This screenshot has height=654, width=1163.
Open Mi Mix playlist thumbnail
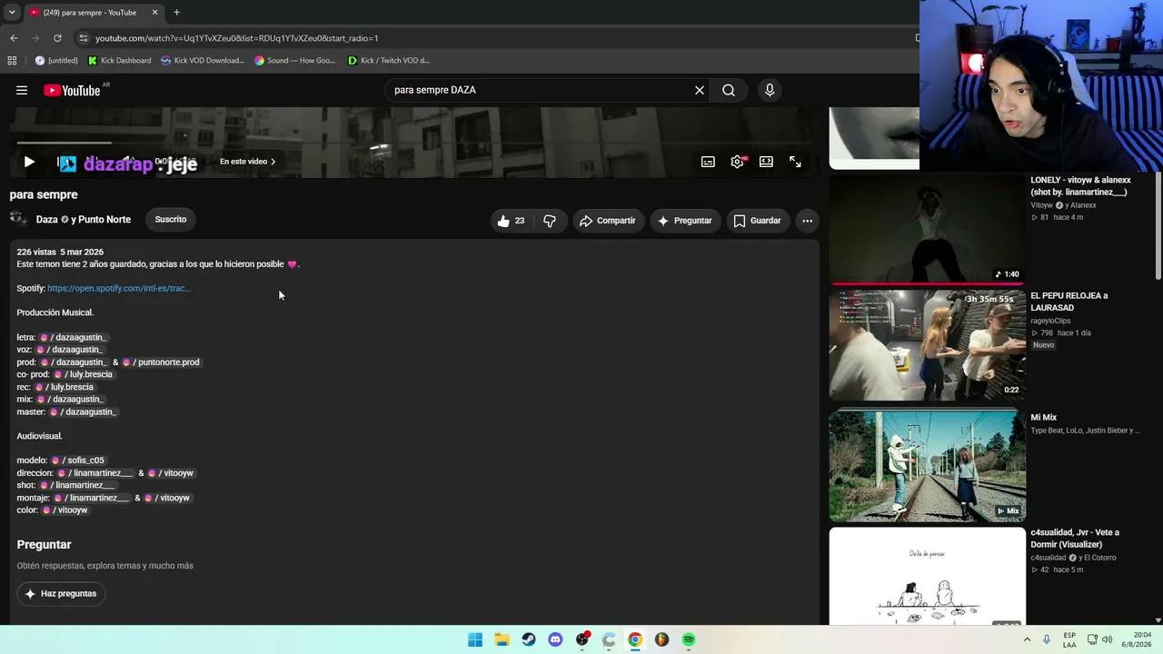(x=927, y=466)
